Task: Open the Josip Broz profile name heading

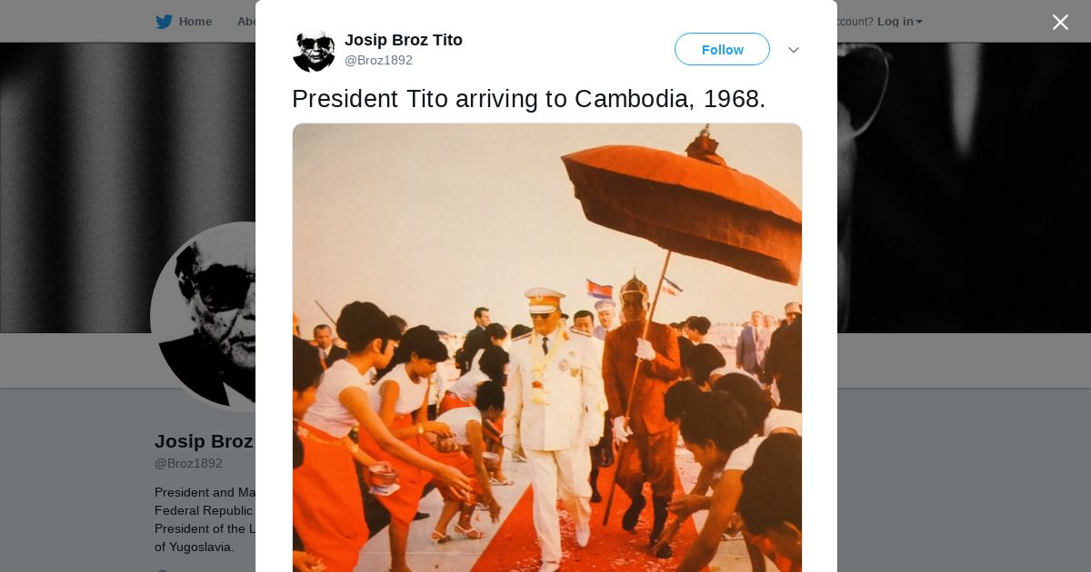Action: click(x=204, y=441)
